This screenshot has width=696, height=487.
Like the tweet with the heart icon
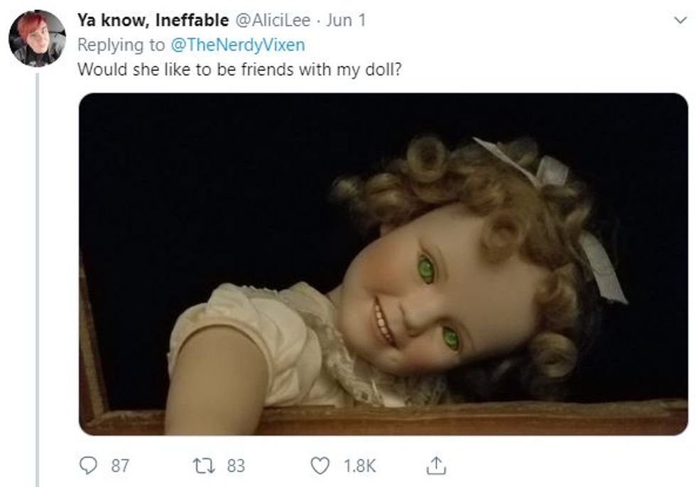[320, 466]
